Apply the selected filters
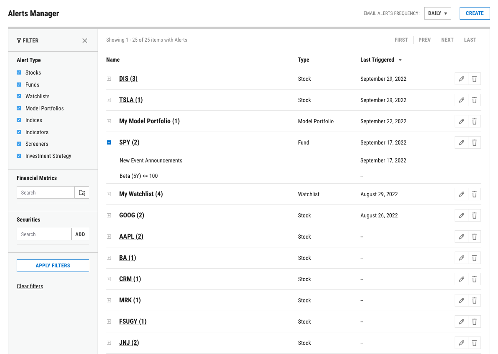The height and width of the screenshot is (354, 498). 53,266
